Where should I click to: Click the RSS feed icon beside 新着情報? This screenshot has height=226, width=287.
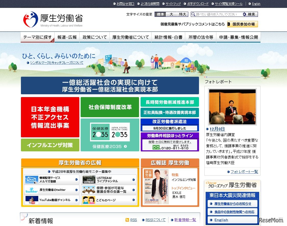(127, 220)
